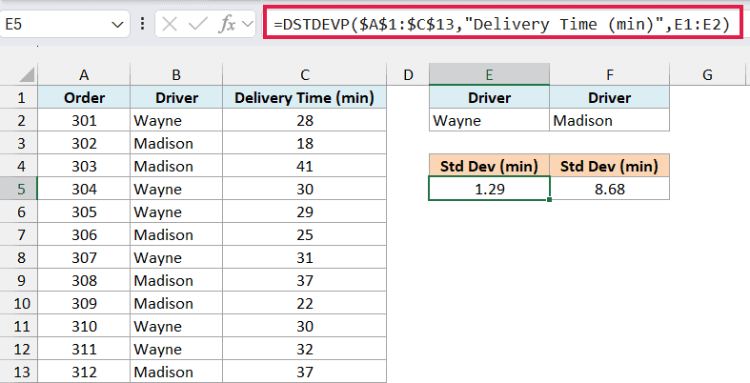
Task: Select row 10 header
Action: (x=21, y=303)
